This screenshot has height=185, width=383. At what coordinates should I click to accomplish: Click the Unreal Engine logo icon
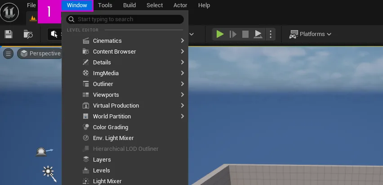(9, 12)
